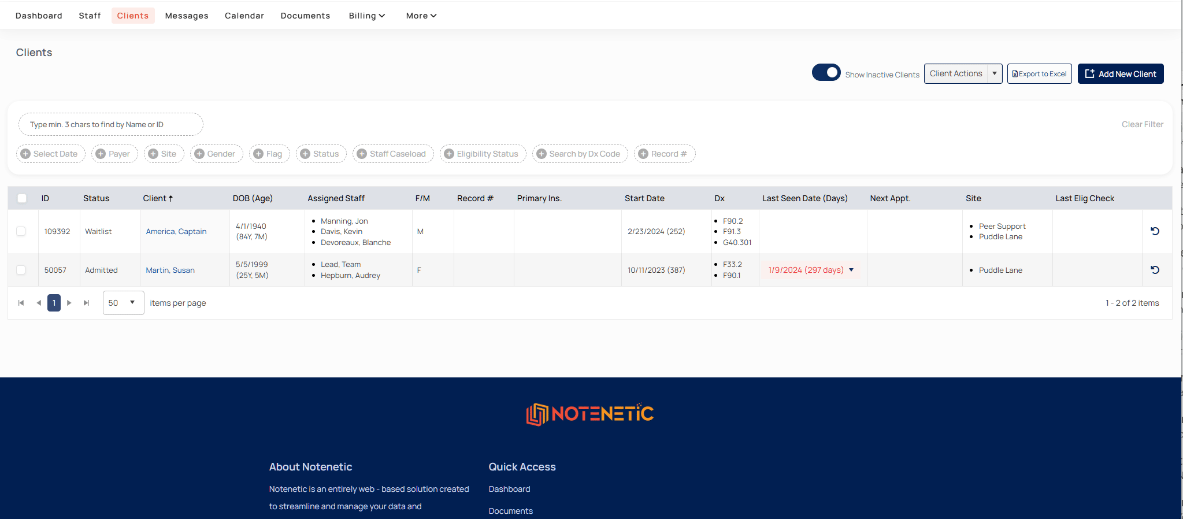1183x519 pixels.
Task: Expand the More menu
Action: coord(421,16)
